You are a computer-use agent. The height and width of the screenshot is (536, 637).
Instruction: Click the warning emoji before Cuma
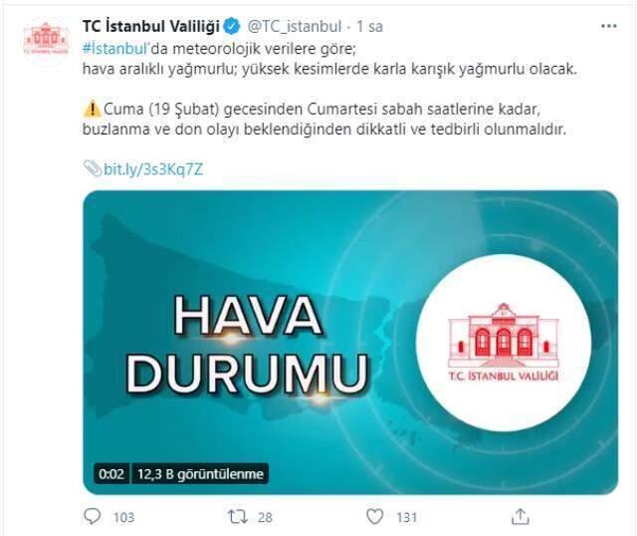92,109
